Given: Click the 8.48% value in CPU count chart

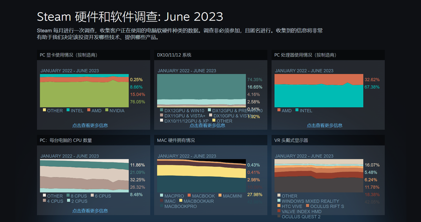Looking at the screenshot, I should pos(136,195).
